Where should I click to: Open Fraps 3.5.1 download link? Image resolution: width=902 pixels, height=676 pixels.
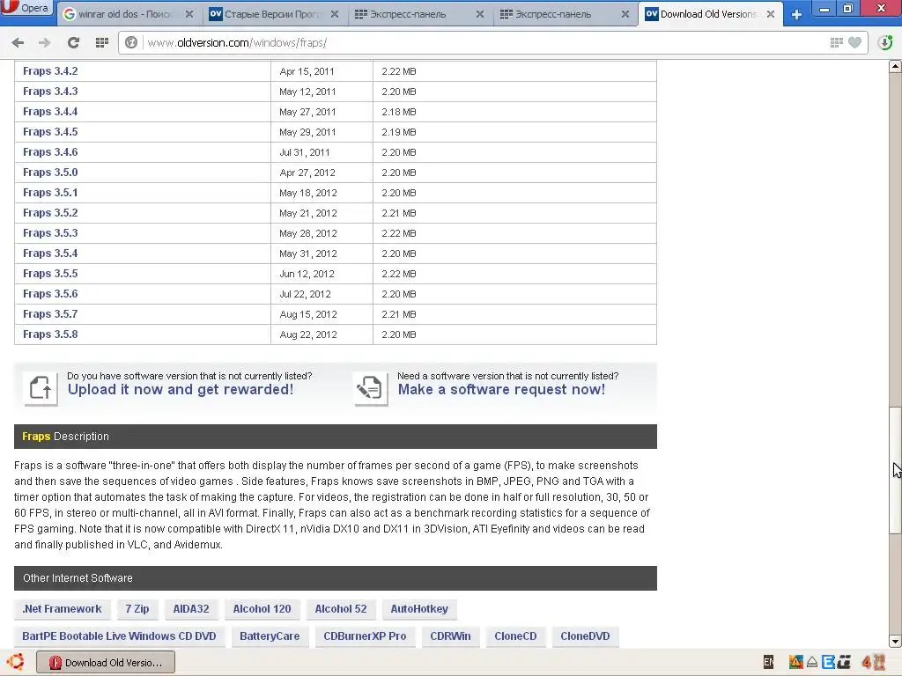tap(50, 193)
